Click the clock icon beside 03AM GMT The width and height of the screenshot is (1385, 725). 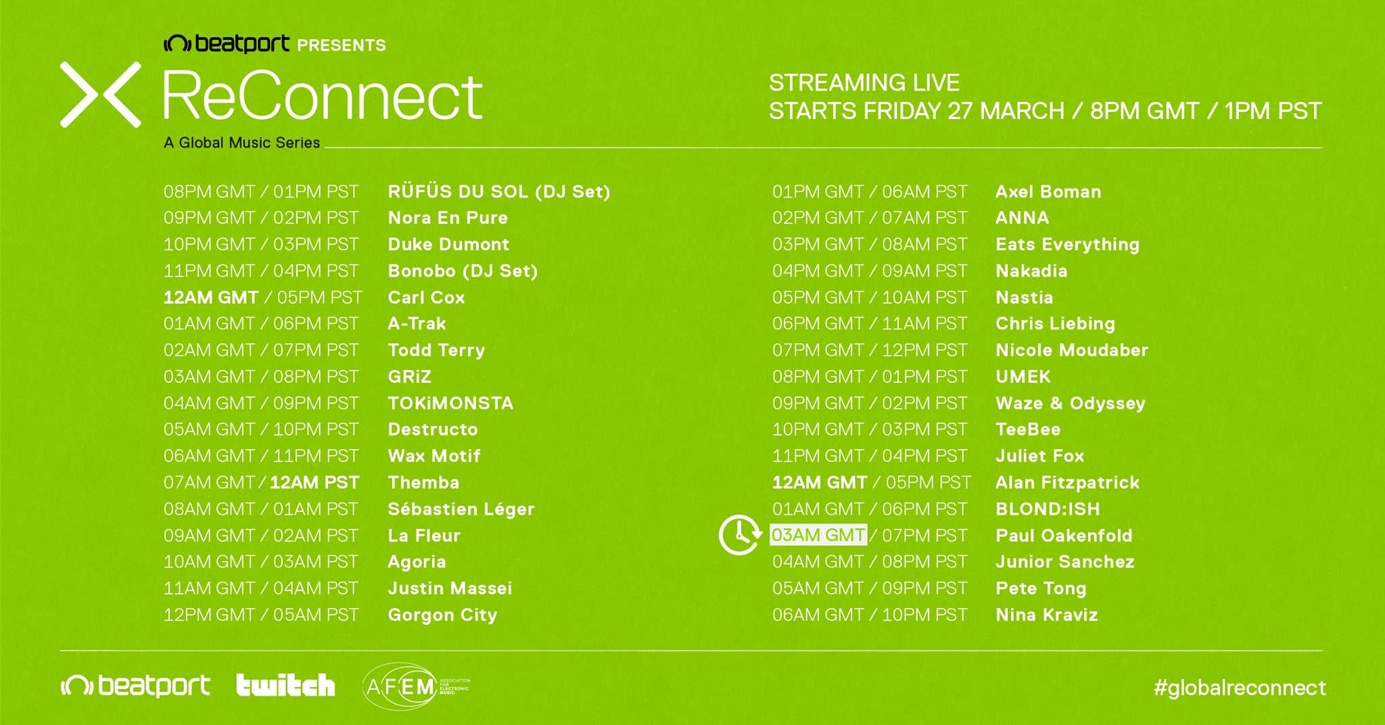pos(741,535)
